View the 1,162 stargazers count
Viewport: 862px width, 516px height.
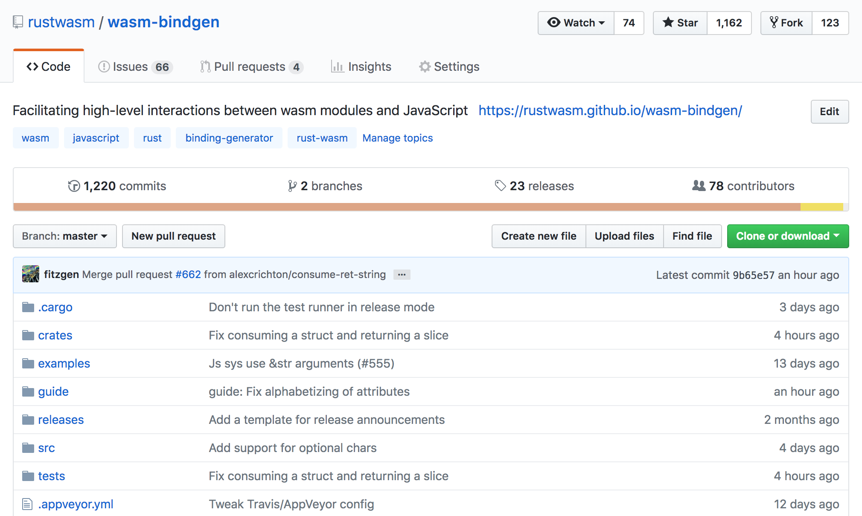(x=729, y=23)
